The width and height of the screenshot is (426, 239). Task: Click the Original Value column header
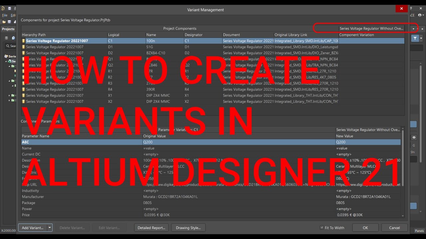click(239, 136)
